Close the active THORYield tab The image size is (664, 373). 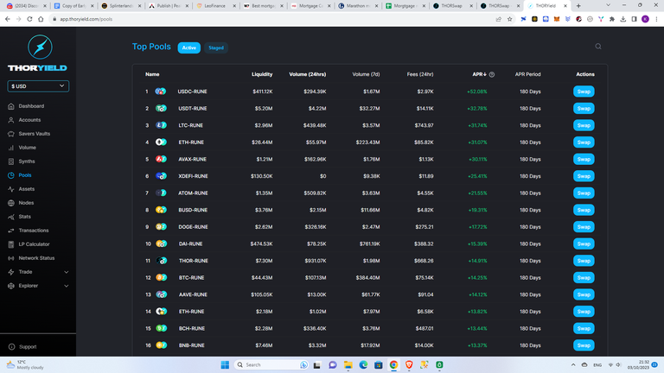(565, 6)
